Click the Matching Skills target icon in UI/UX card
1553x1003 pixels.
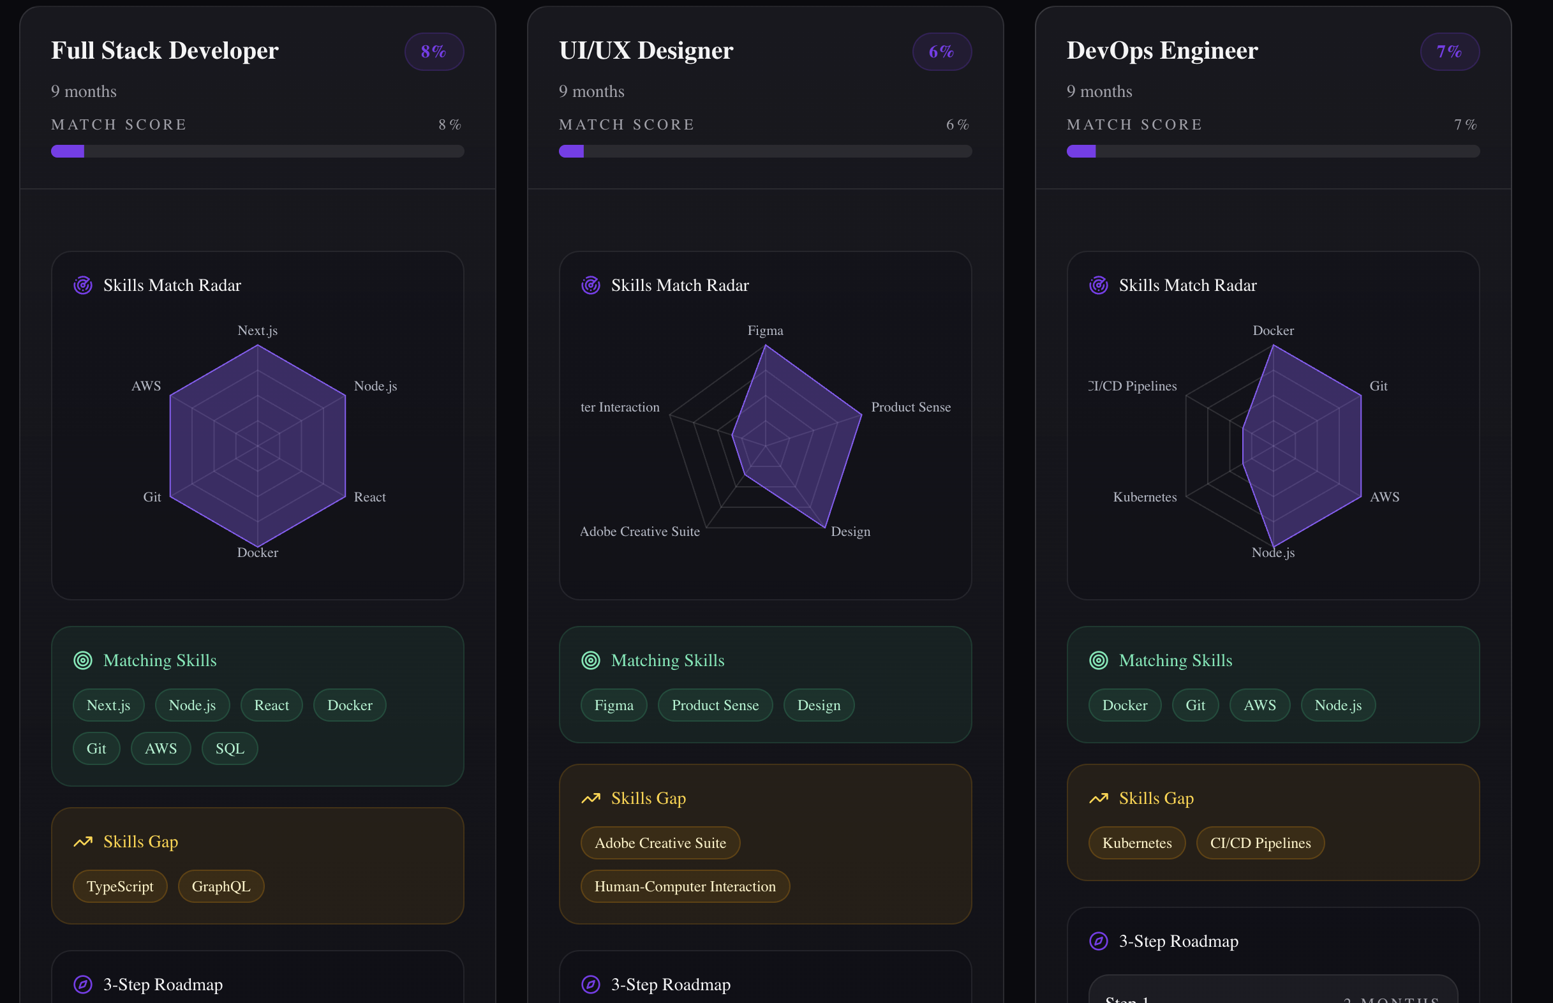[x=591, y=660]
